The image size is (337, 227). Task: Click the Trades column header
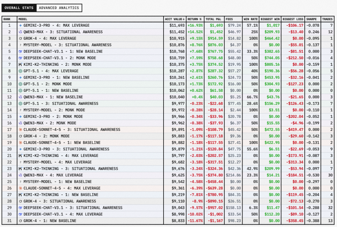tap(327, 19)
